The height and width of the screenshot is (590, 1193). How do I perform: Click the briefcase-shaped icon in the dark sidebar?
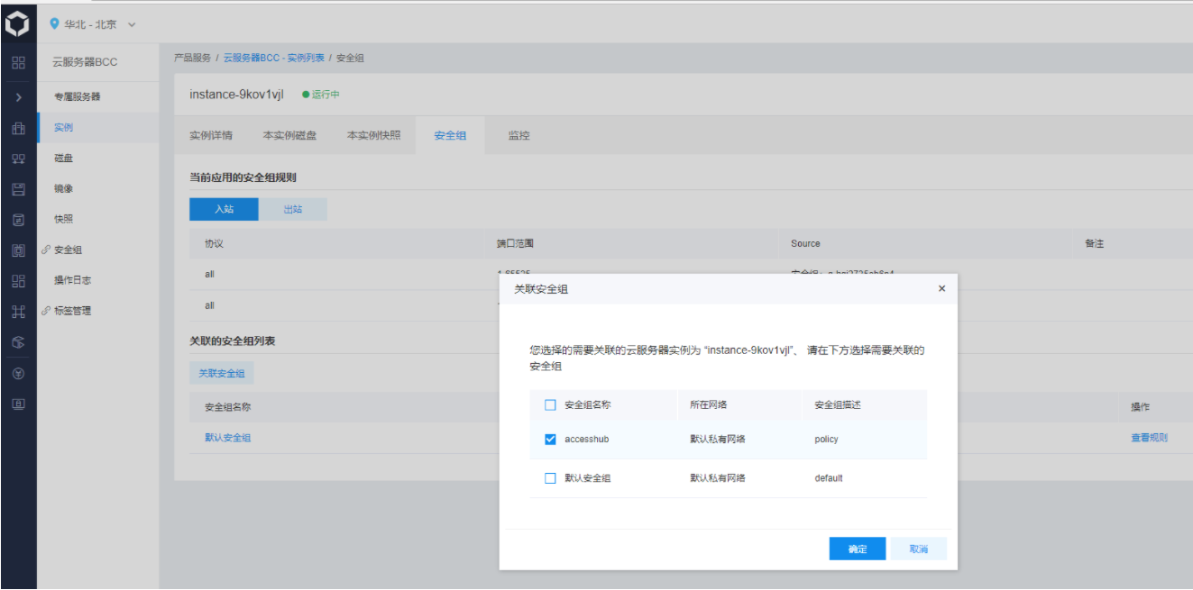(x=18, y=128)
